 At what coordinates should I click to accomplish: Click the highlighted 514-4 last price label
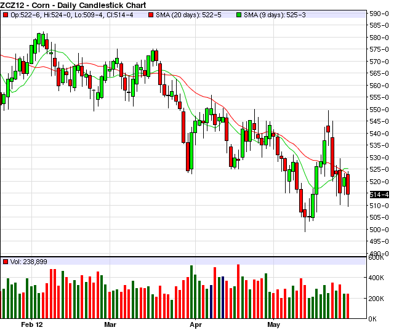379,195
